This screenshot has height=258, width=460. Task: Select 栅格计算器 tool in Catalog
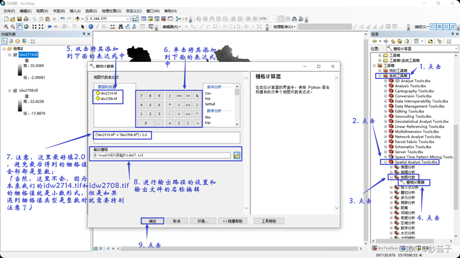tap(415, 182)
